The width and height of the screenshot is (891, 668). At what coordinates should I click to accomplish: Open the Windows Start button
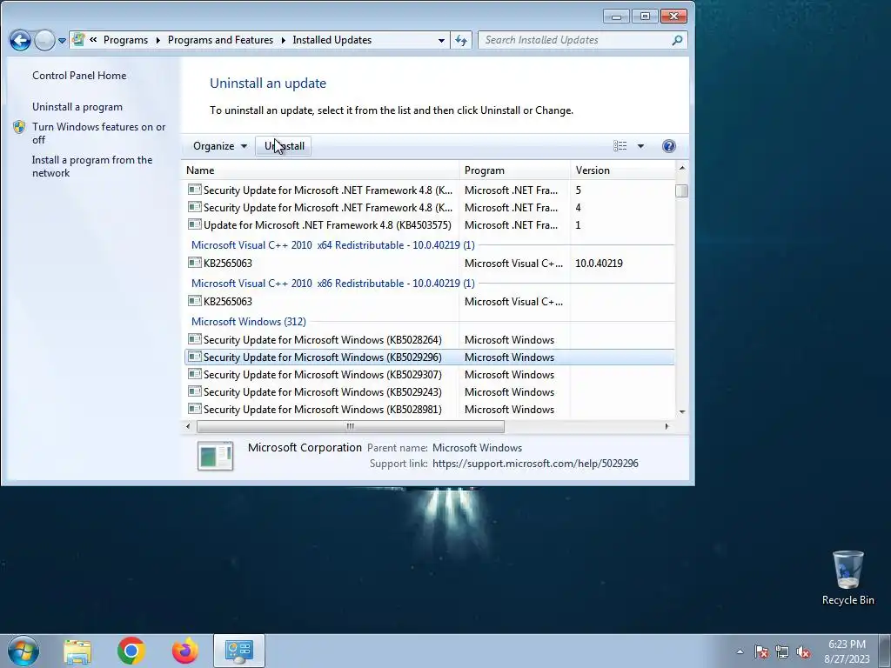(x=23, y=651)
